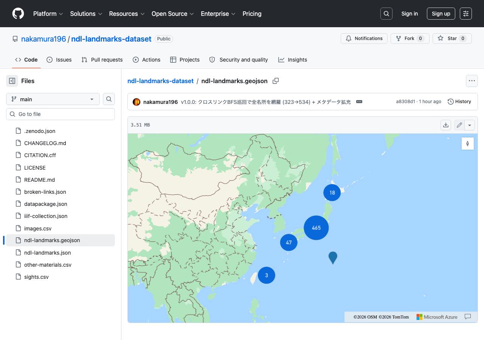This screenshot has height=340, width=484.
Task: Star this repository
Action: (452, 39)
